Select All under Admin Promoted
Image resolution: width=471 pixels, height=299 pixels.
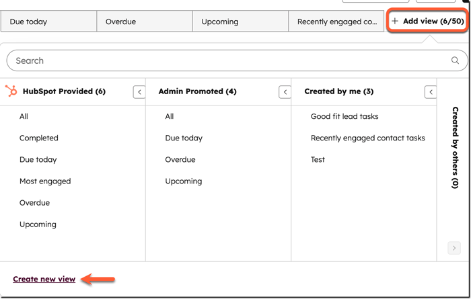(170, 116)
